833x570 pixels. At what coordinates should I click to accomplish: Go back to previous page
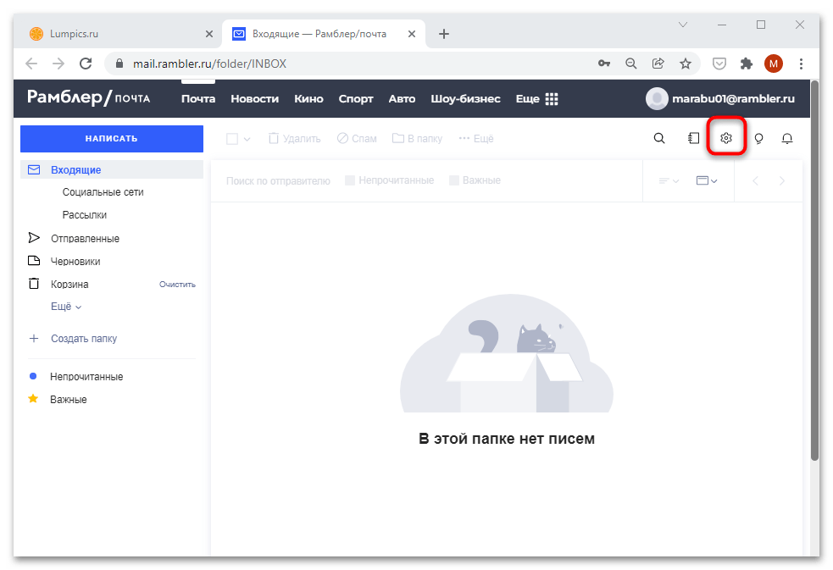pos(31,64)
